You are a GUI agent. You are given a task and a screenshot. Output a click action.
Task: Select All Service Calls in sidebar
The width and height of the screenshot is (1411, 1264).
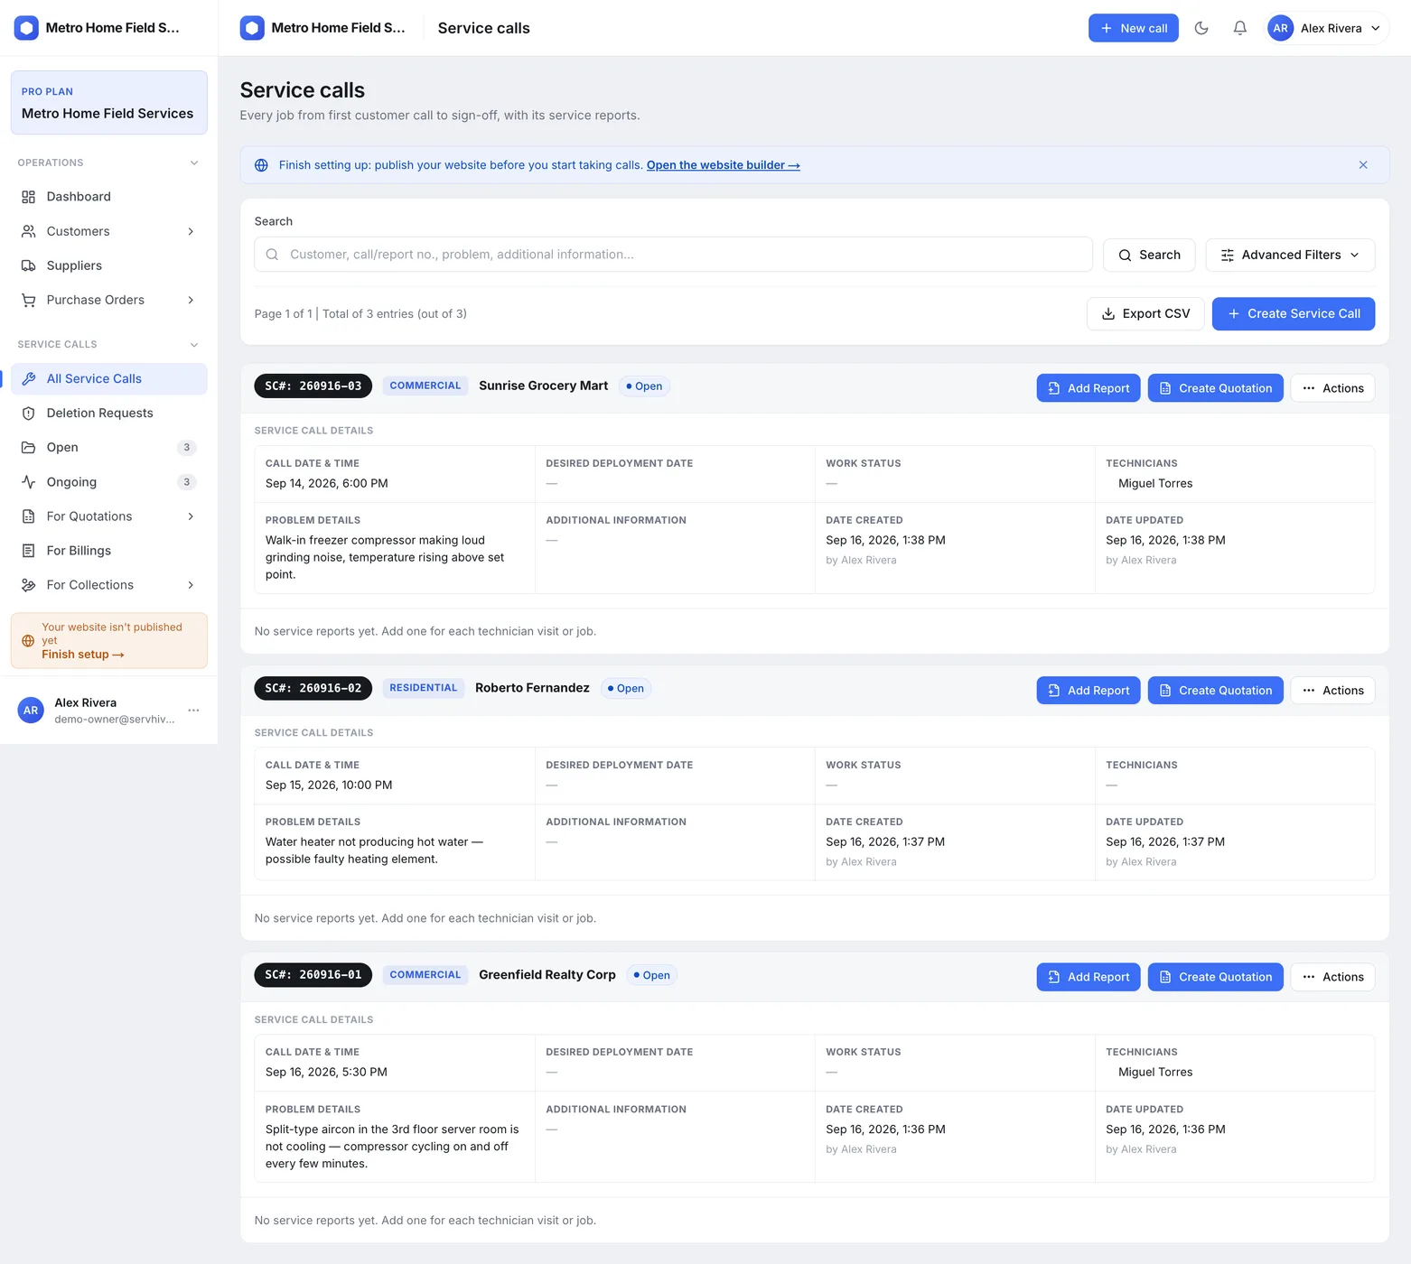[x=109, y=379]
